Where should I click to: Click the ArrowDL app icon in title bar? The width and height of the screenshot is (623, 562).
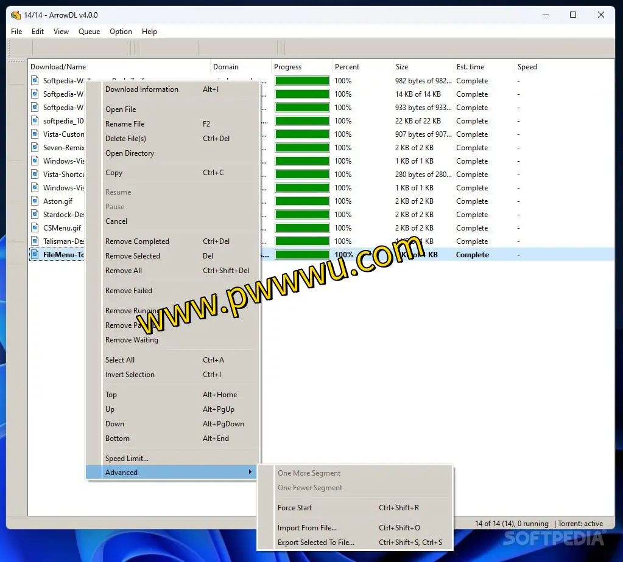(x=16, y=15)
